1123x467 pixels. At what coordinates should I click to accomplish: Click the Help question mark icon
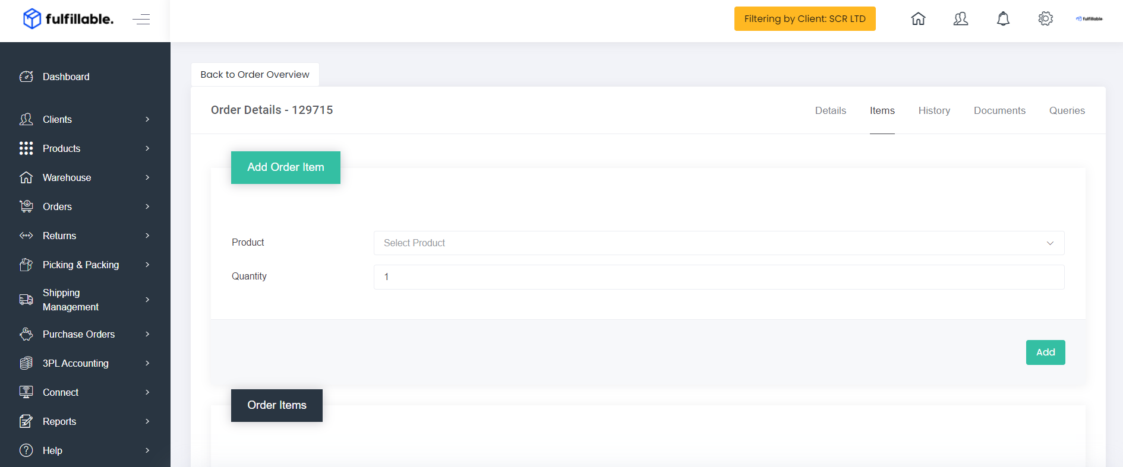click(x=26, y=450)
